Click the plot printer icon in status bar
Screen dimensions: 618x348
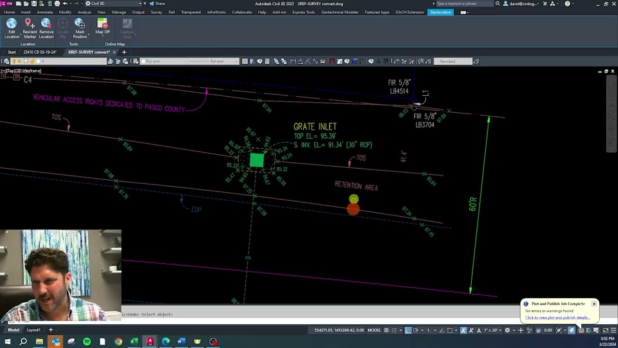pos(581,330)
